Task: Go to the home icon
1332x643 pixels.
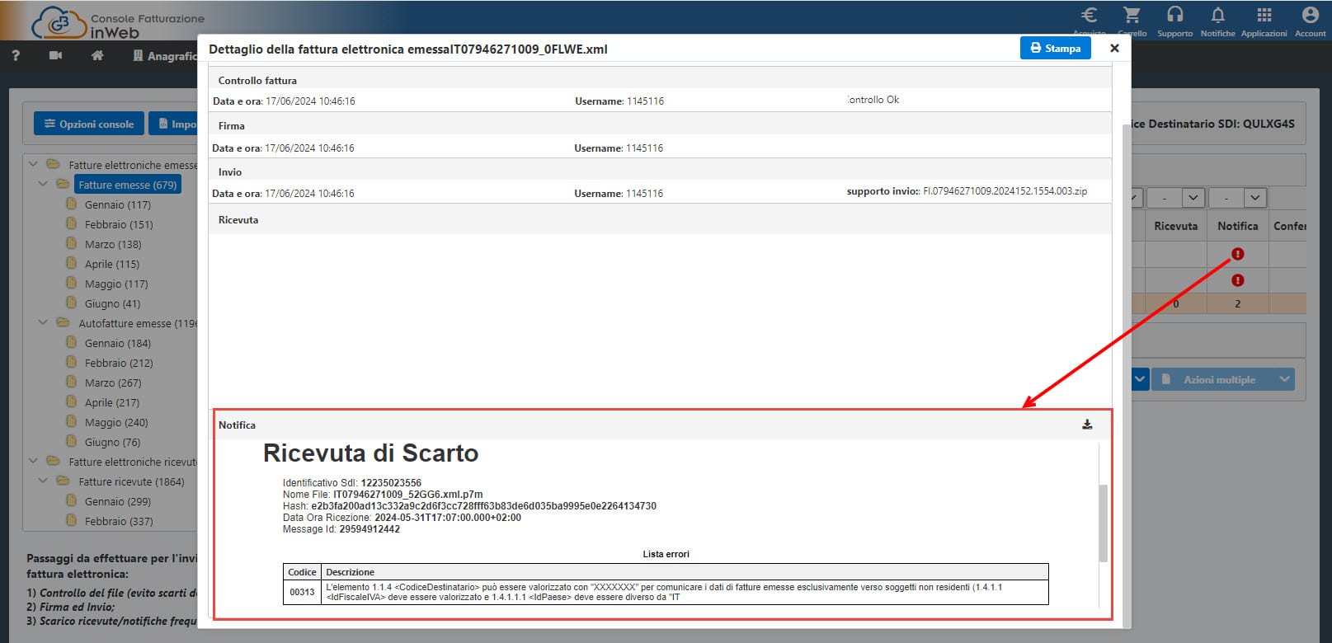Action: [97, 55]
